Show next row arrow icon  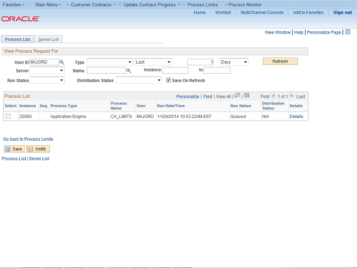(292, 95)
